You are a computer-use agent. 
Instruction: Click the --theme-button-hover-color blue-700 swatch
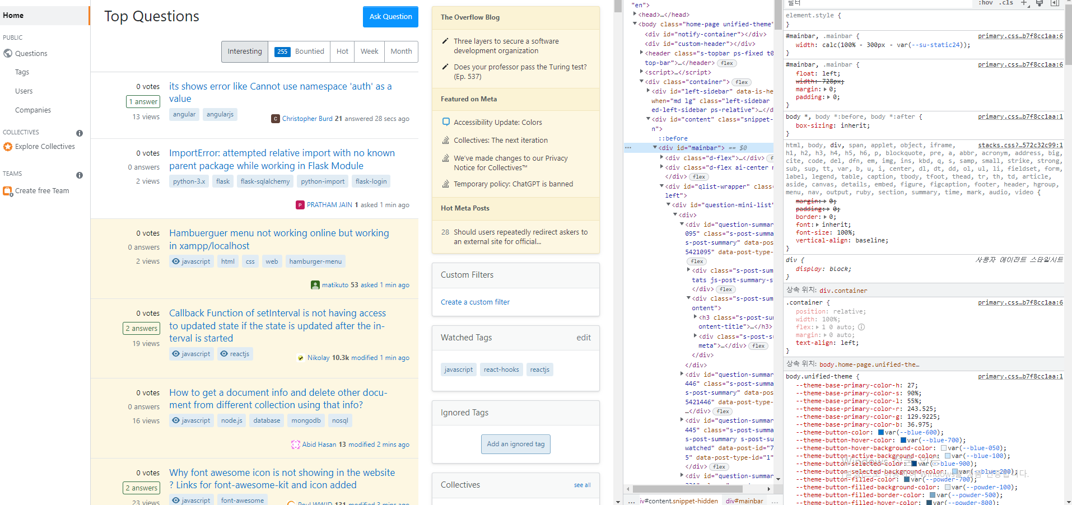coord(903,440)
